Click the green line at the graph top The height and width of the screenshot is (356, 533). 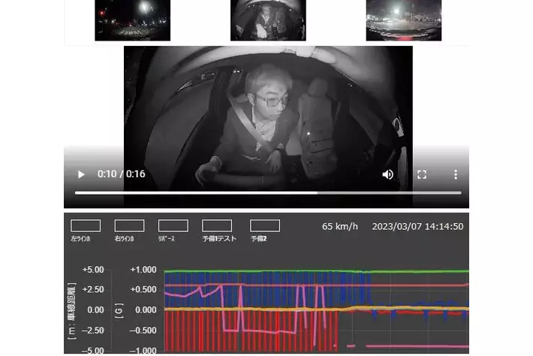315,271
